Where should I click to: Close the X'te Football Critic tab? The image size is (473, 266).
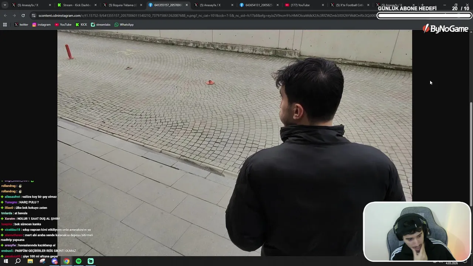coord(368,5)
